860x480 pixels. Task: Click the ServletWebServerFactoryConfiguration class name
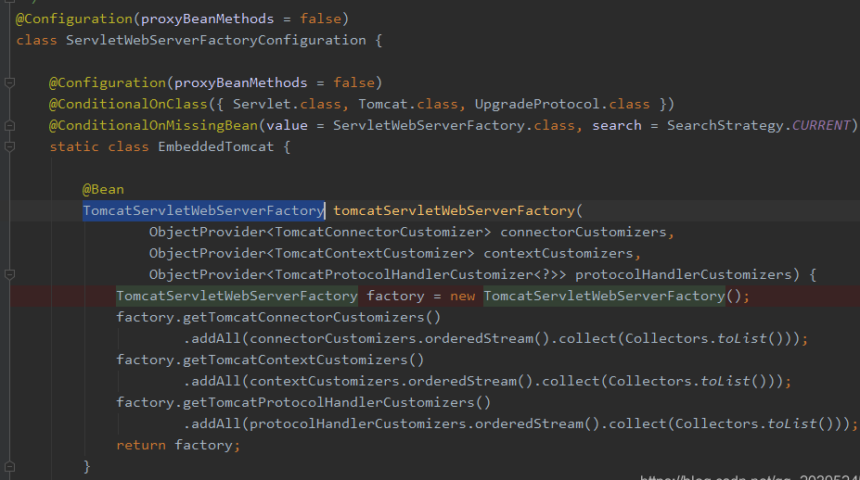click(216, 41)
